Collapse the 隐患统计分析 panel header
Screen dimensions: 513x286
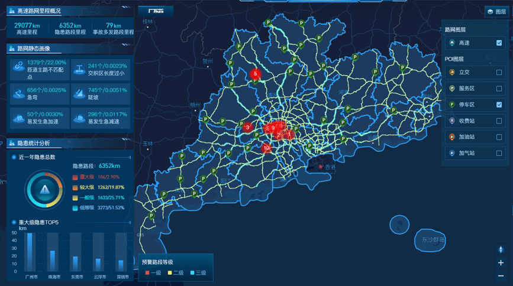pos(34,143)
